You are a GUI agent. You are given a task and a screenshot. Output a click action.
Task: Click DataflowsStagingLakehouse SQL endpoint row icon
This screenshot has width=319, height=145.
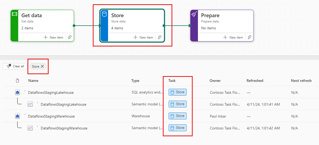pyautogui.click(x=17, y=92)
